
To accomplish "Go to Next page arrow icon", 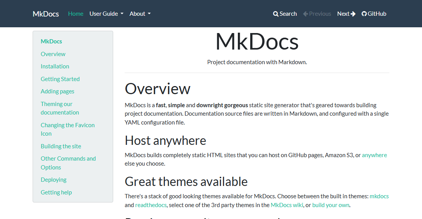I will (353, 14).
